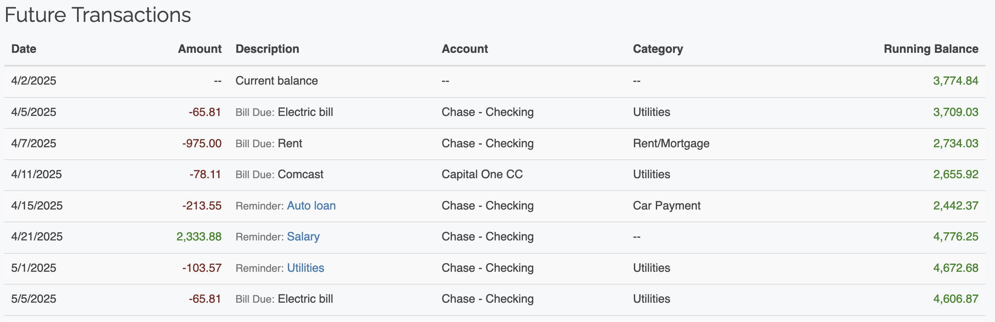Click the Future Transactions heading

98,15
